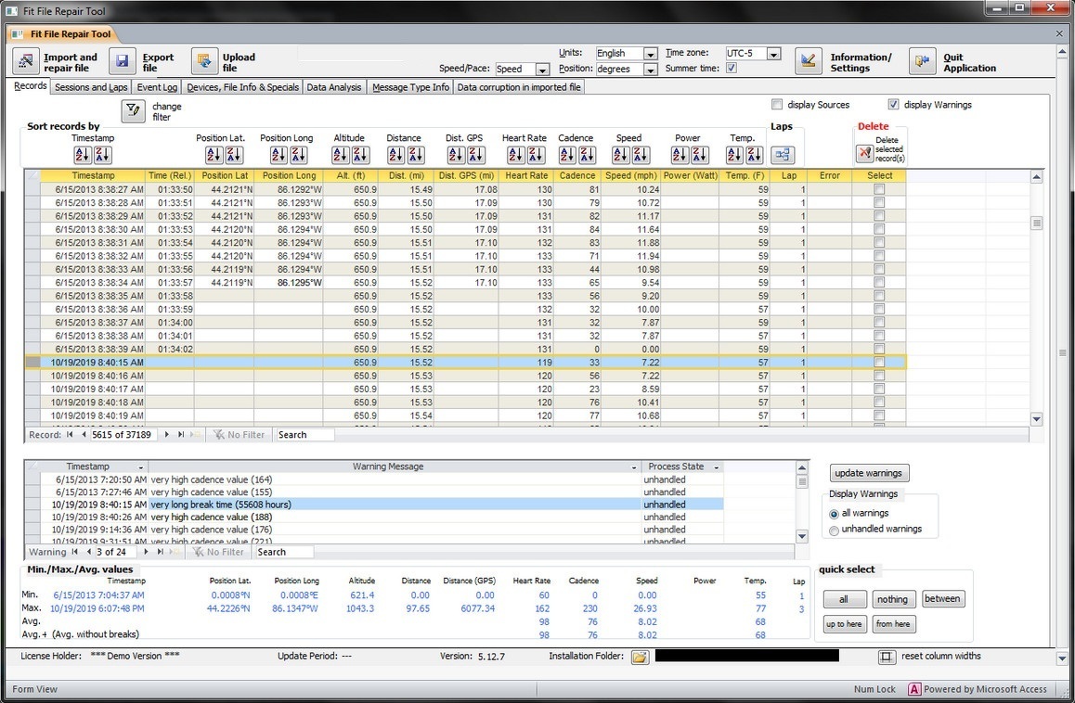The image size is (1075, 703).
Task: Open warnings Timestamp column filter arrow
Action: pyautogui.click(x=140, y=467)
